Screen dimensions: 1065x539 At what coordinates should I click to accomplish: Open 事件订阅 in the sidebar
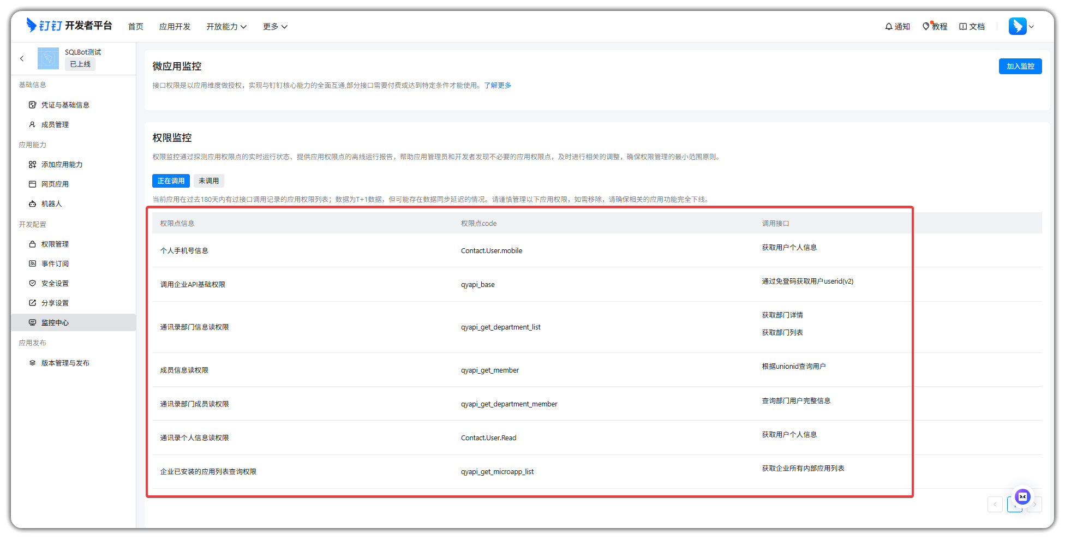click(55, 263)
